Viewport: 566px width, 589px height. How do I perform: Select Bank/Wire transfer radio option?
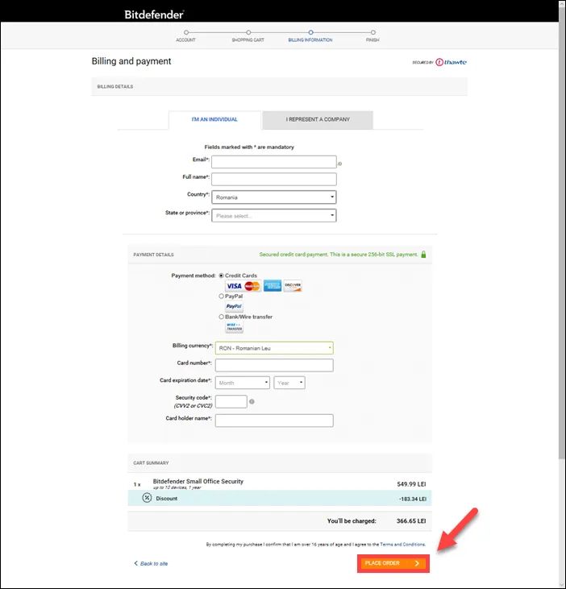pyautogui.click(x=222, y=317)
